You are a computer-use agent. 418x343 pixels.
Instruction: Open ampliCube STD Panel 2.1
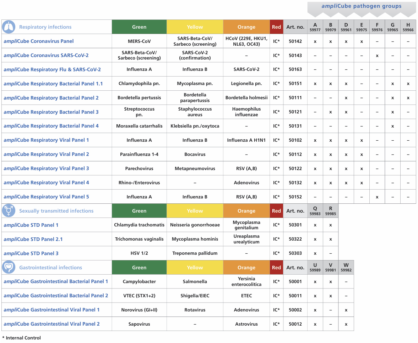tap(33, 239)
